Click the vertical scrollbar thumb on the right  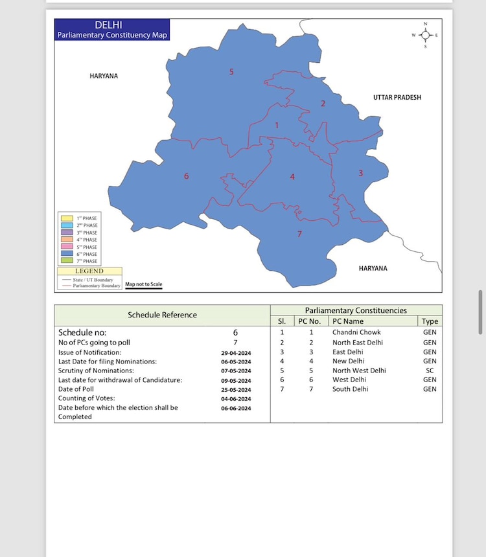[x=480, y=312]
